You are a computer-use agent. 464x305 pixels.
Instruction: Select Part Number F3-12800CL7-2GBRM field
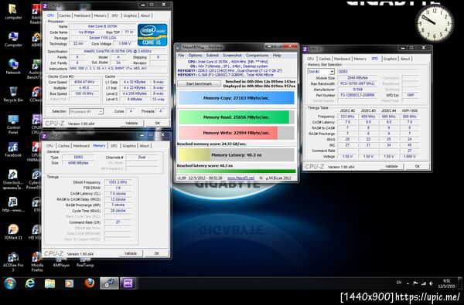pyautogui.click(x=357, y=95)
